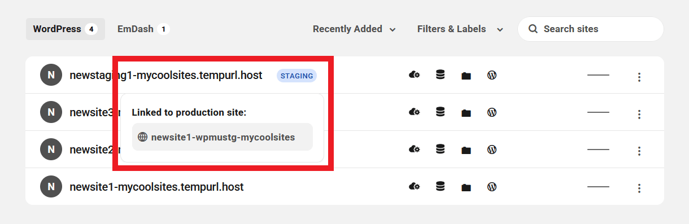
Task: Open WordPress admin icon for newsite2
Action: [492, 150]
